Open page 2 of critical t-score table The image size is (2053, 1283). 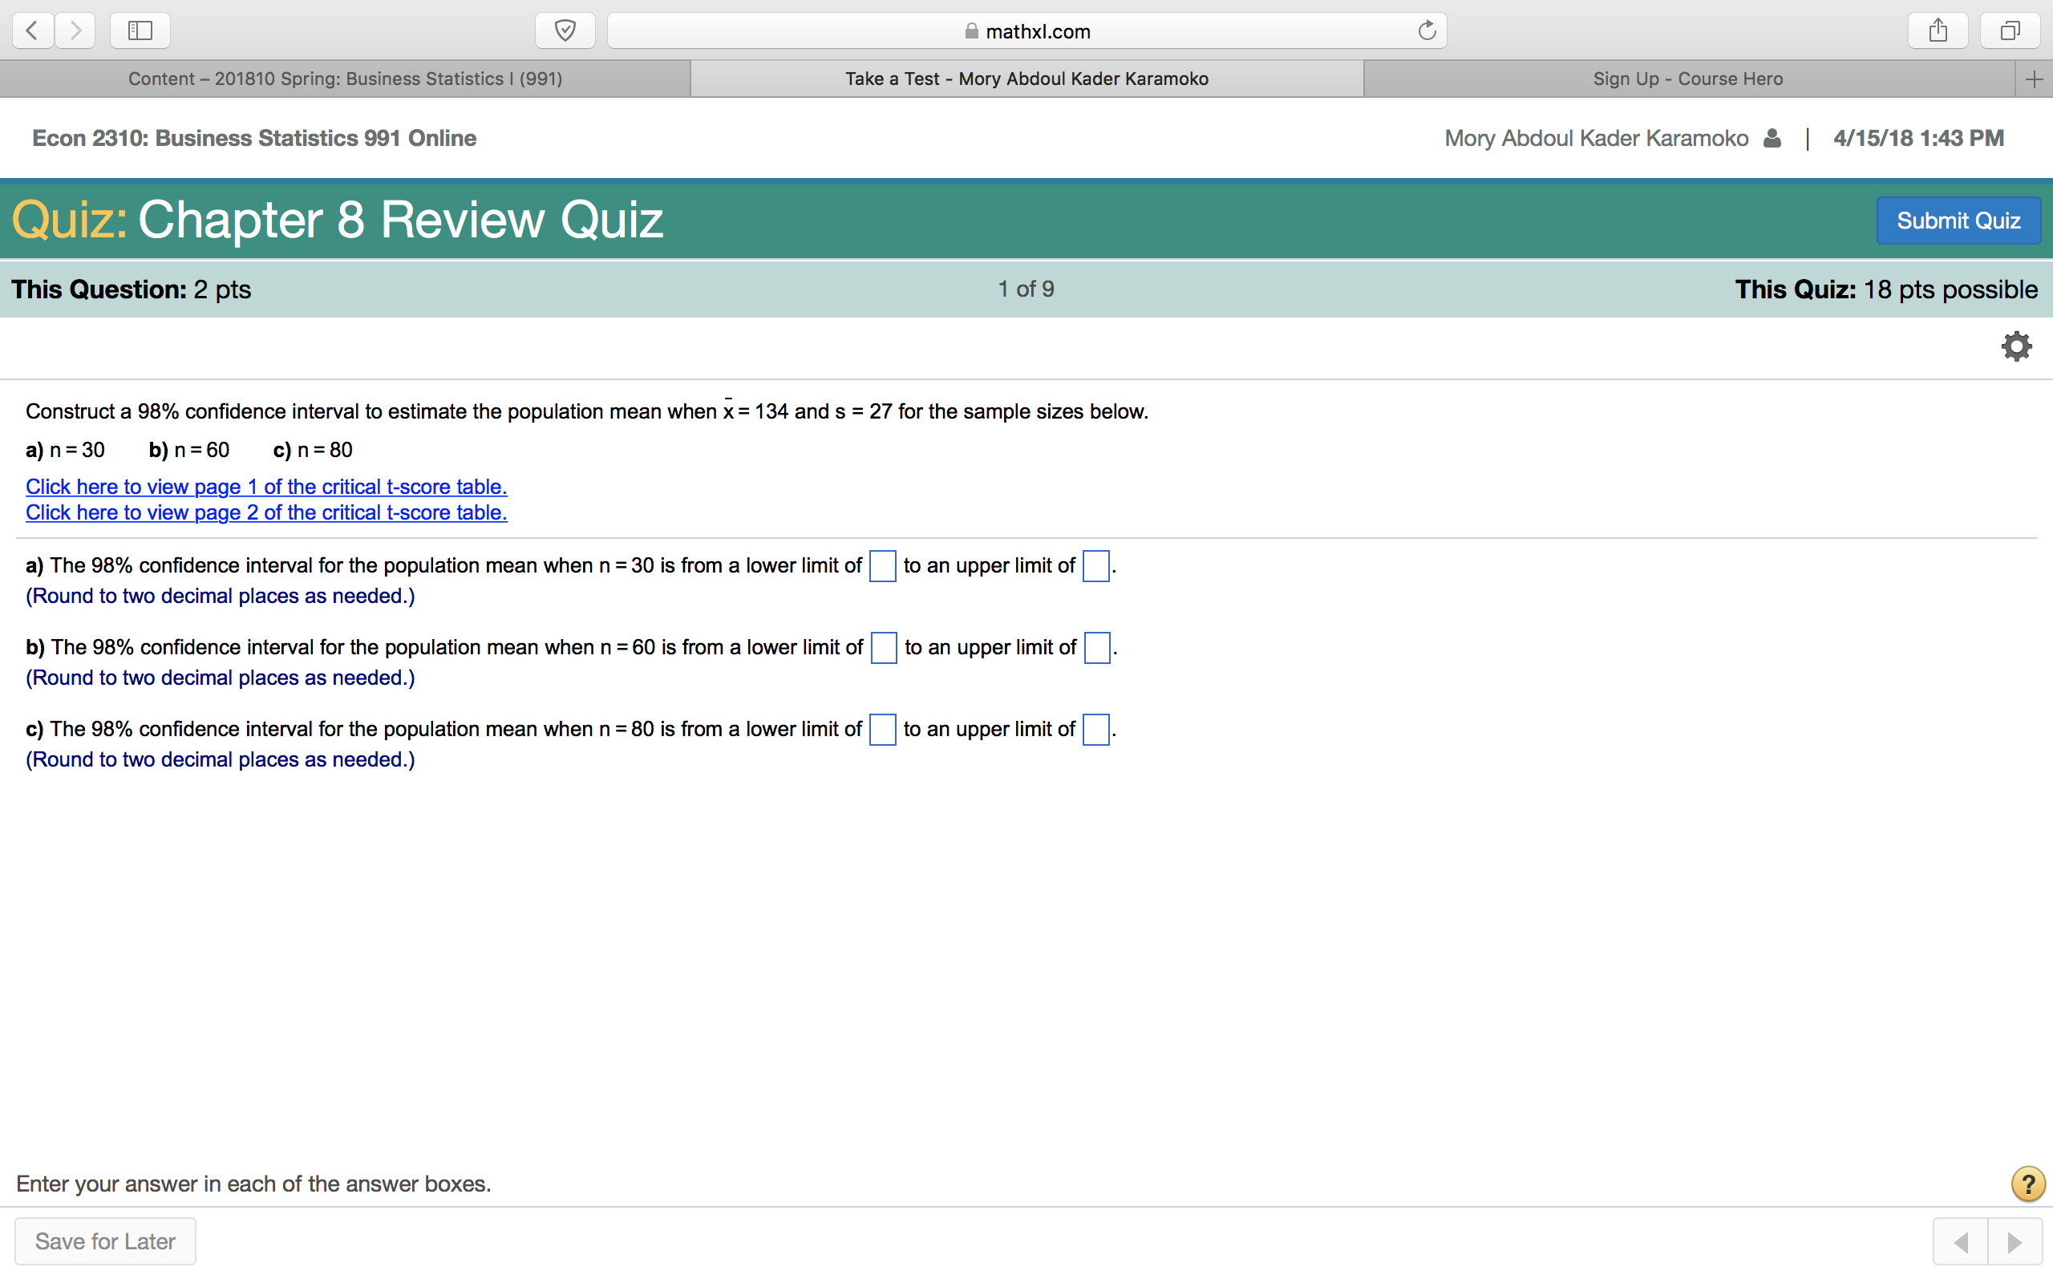point(266,512)
